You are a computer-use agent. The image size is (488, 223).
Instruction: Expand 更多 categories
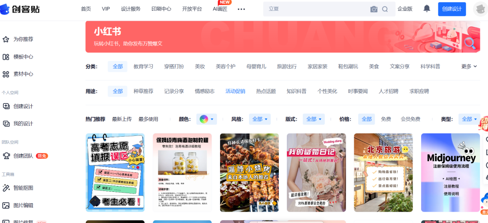click(469, 66)
